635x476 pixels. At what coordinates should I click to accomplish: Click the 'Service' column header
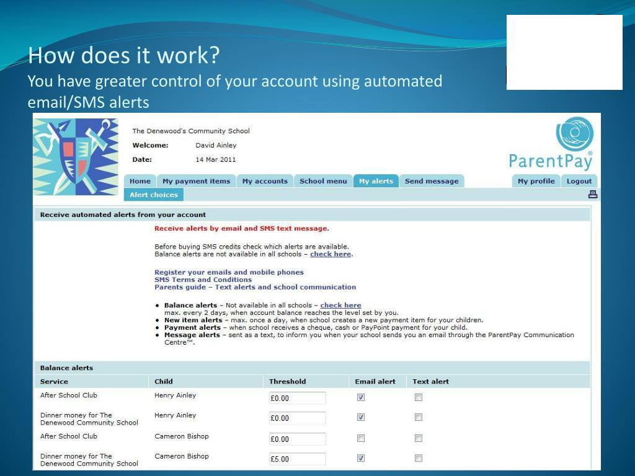[x=54, y=381]
